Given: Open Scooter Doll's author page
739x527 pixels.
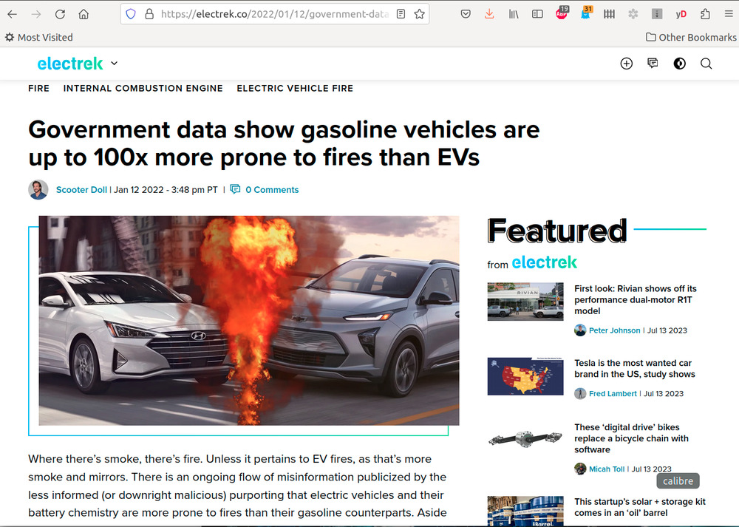Looking at the screenshot, I should pos(81,189).
